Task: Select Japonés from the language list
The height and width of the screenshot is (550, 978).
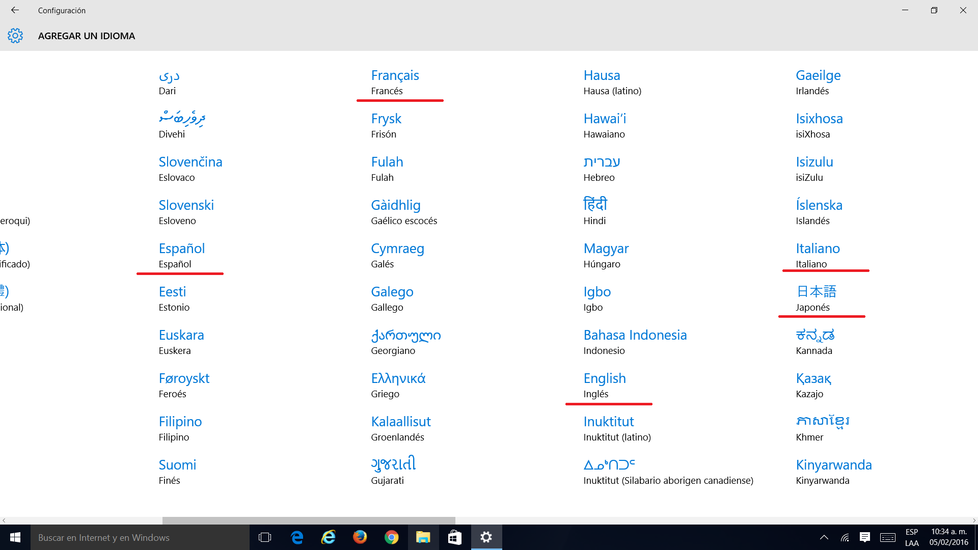Action: click(816, 298)
